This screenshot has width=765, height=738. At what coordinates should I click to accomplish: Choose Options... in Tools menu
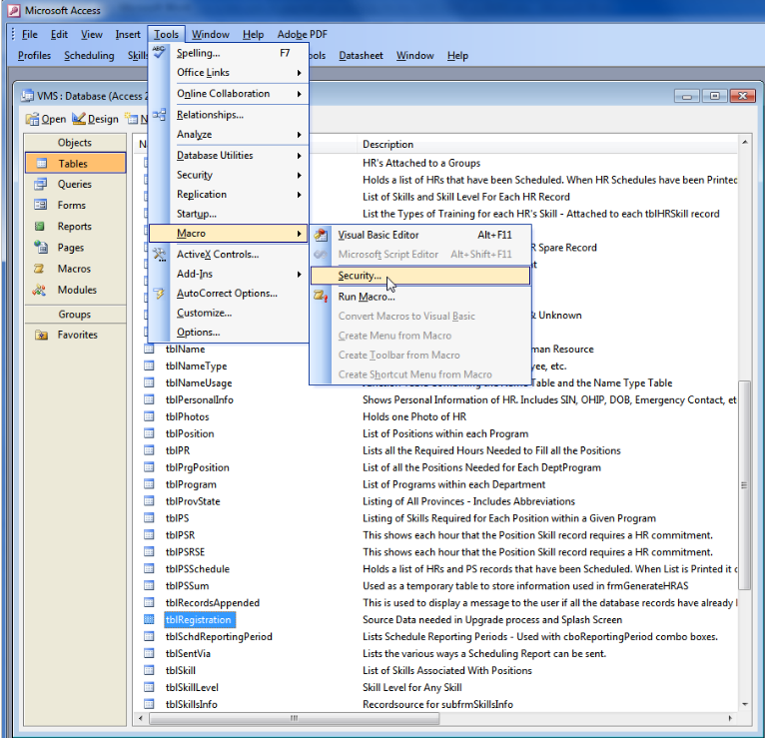coord(229,333)
